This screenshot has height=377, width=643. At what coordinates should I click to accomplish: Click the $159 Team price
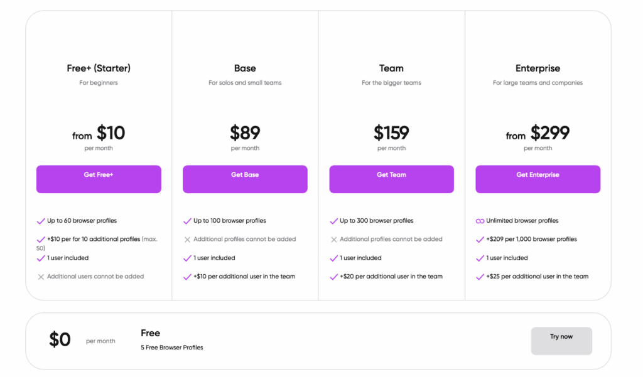[391, 133]
